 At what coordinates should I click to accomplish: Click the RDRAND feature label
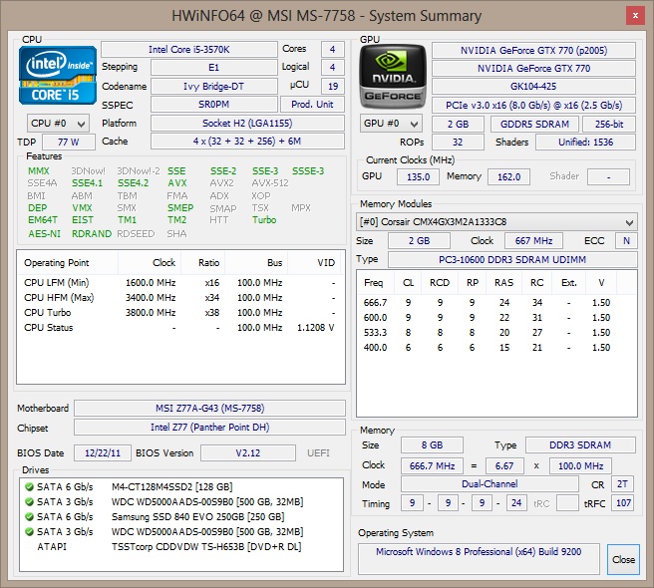coord(92,234)
